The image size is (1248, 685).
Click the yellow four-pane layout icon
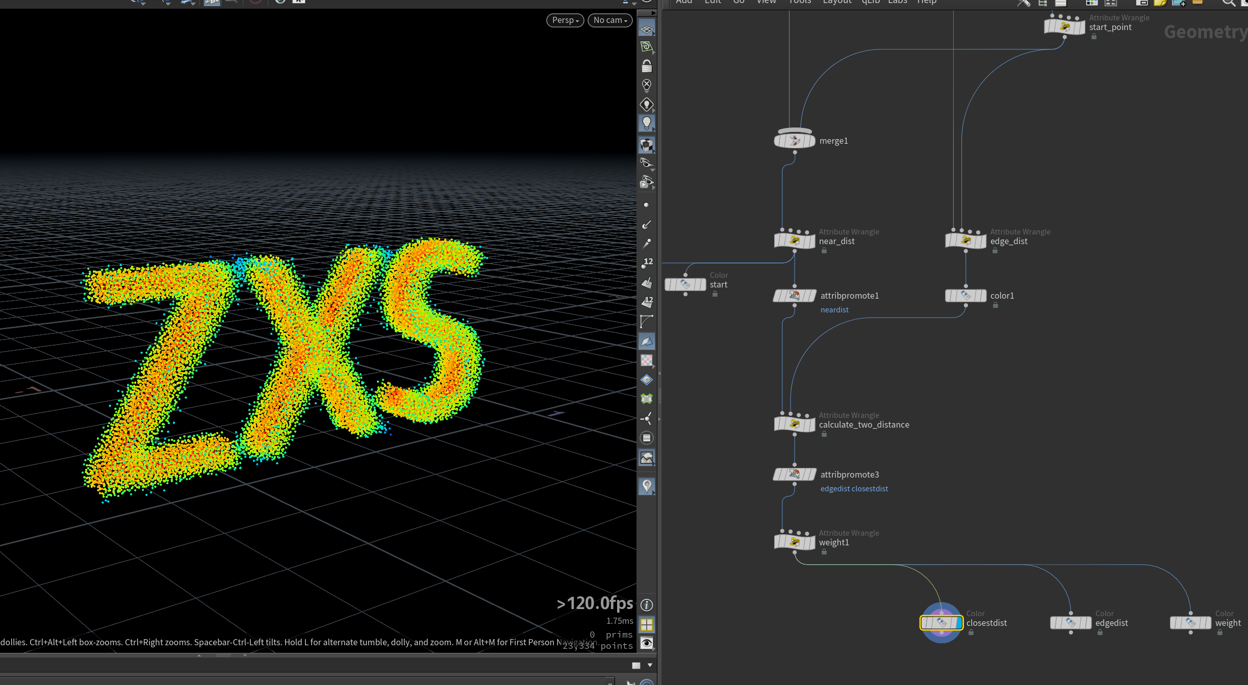[646, 624]
